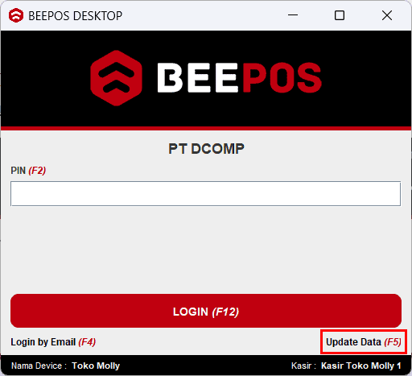Click the PIN (F2) field label
The width and height of the screenshot is (412, 376).
[28, 171]
